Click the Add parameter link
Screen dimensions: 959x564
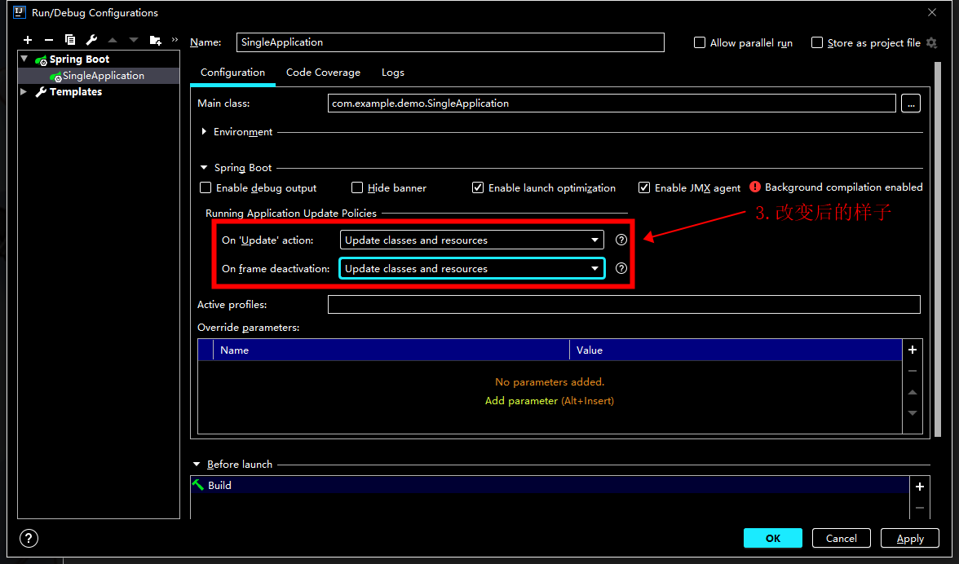(x=521, y=401)
